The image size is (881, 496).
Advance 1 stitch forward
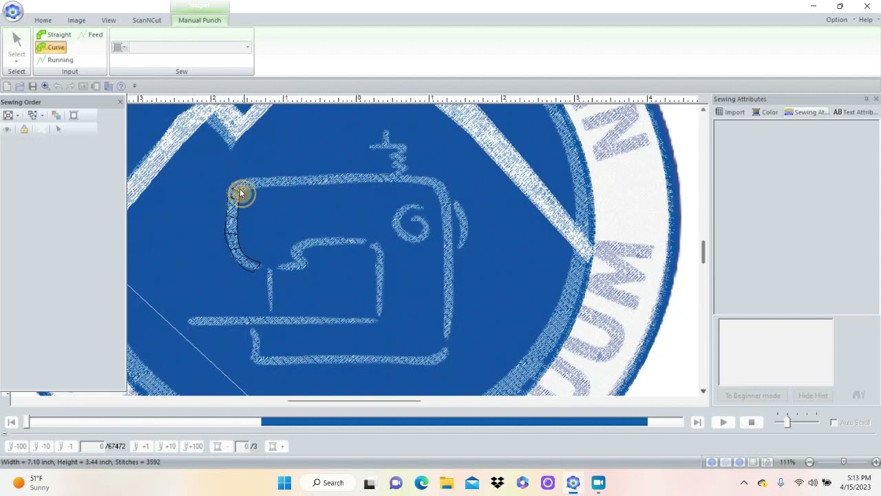pos(141,446)
